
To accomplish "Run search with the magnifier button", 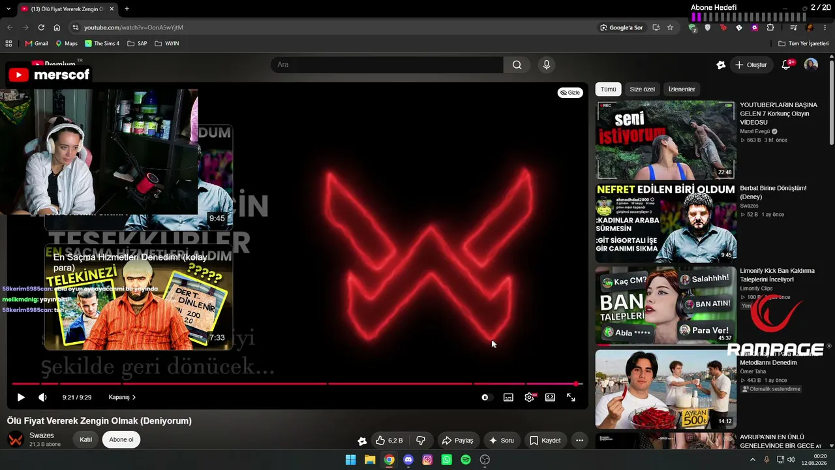I will [517, 65].
